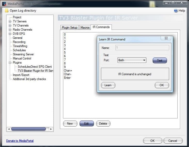
Task: Collapse the Plugins tree node
Action: [10, 63]
